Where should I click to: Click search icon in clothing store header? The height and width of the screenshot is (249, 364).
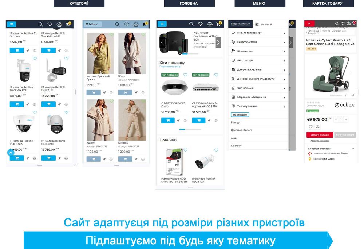click(118, 24)
